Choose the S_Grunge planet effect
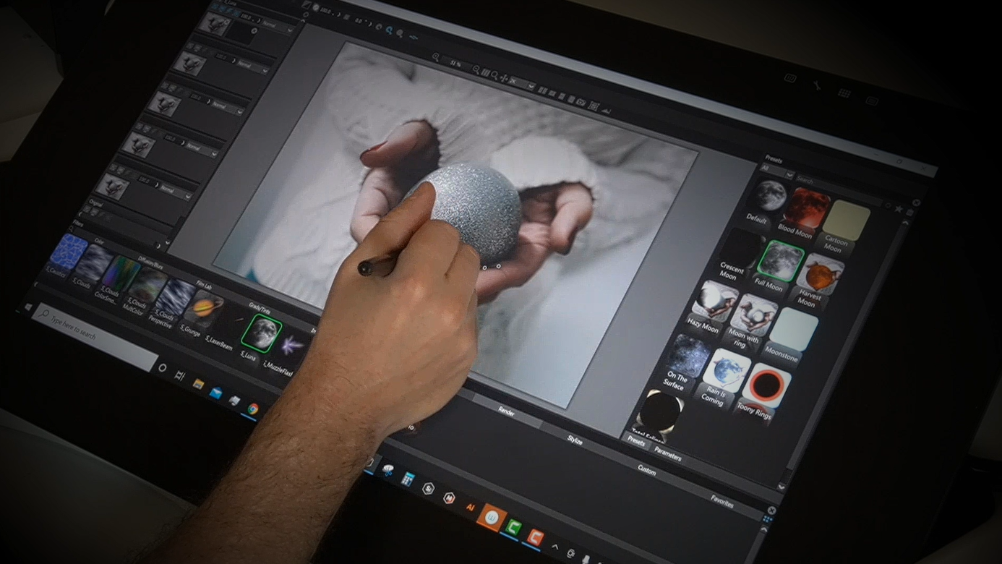This screenshot has width=1002, height=564. point(202,307)
